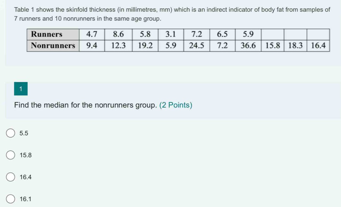
Task: Click the Table 1 description paragraph
Action: click(172, 14)
